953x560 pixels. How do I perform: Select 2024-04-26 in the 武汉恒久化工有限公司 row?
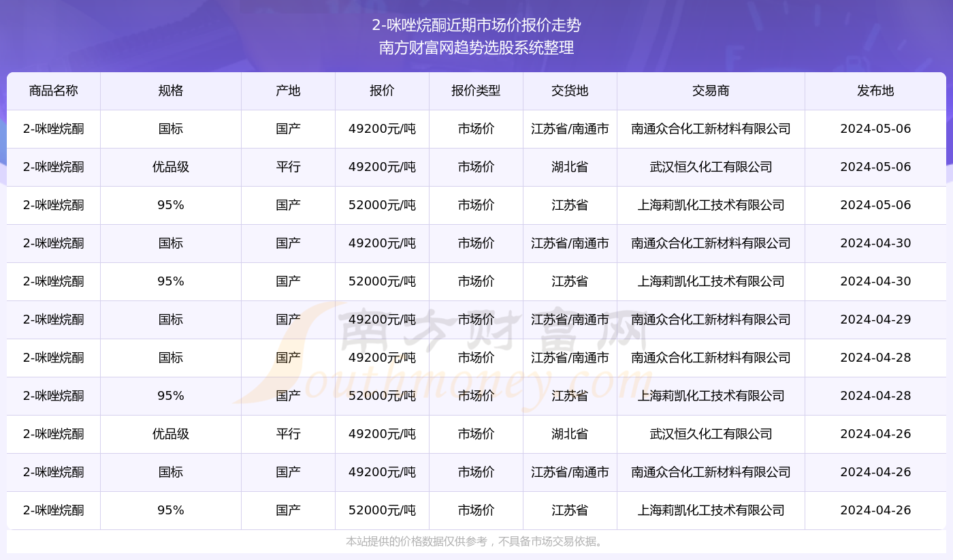(x=875, y=434)
